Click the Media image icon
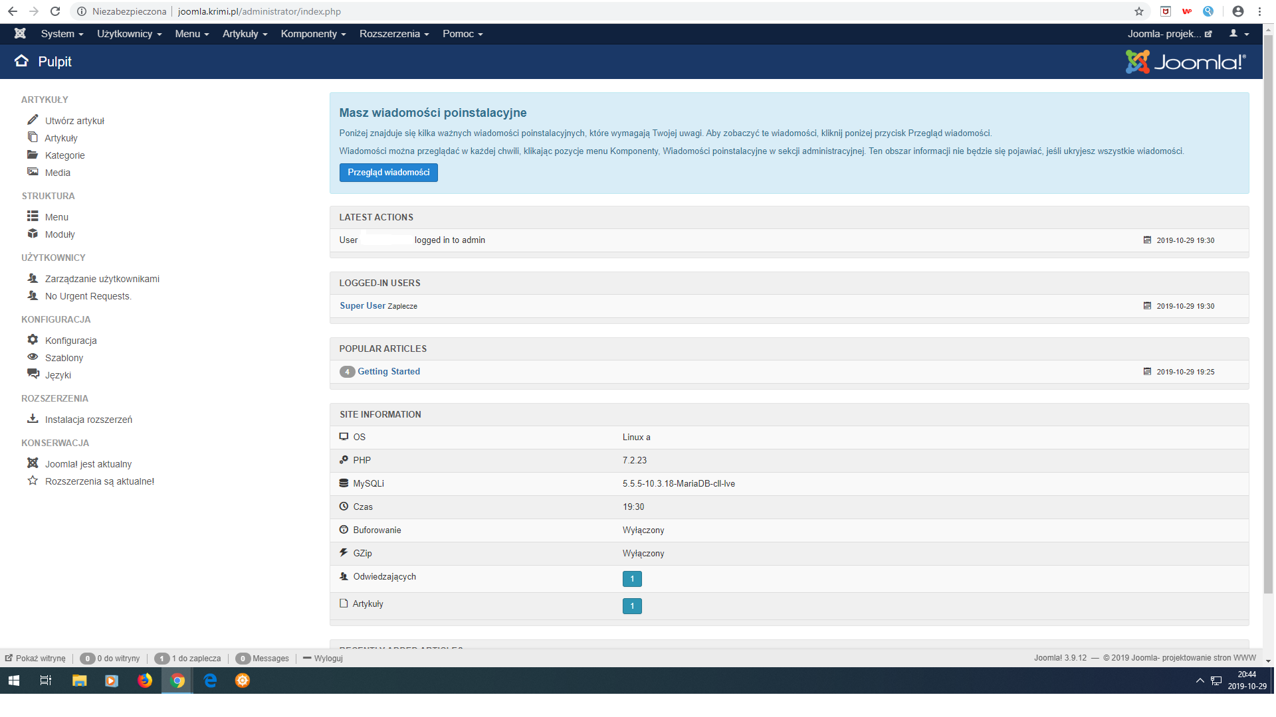Image resolution: width=1276 pixels, height=717 pixels. (x=33, y=172)
